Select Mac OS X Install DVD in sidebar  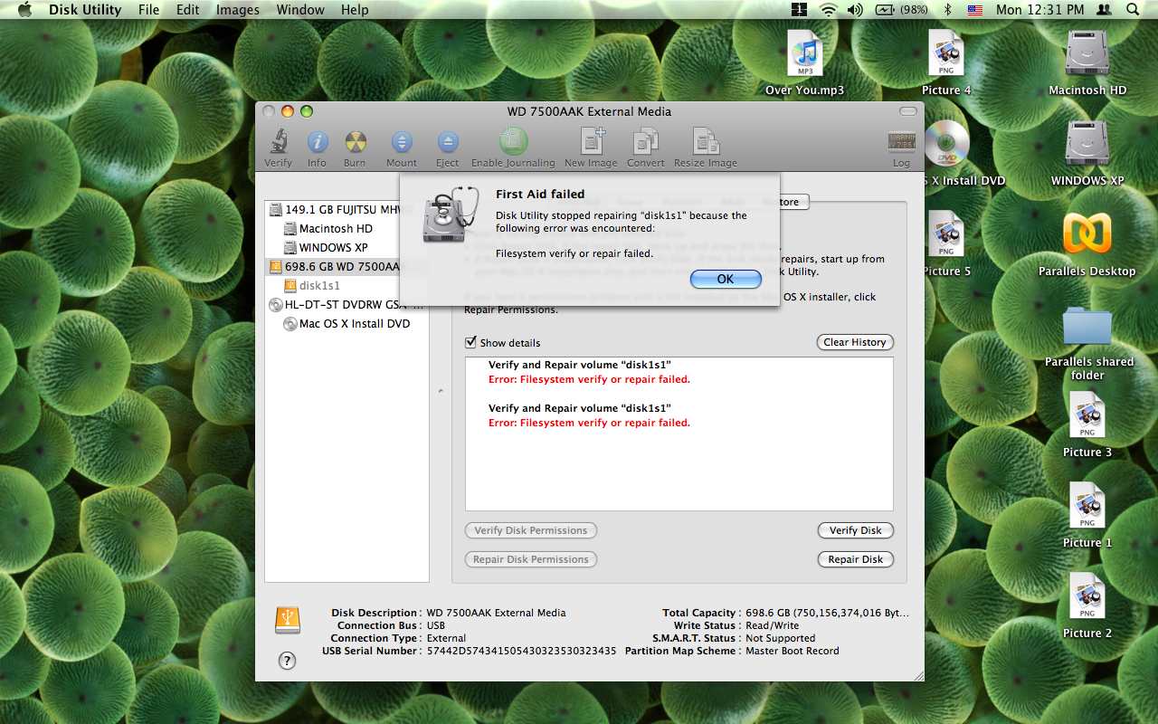[346, 323]
